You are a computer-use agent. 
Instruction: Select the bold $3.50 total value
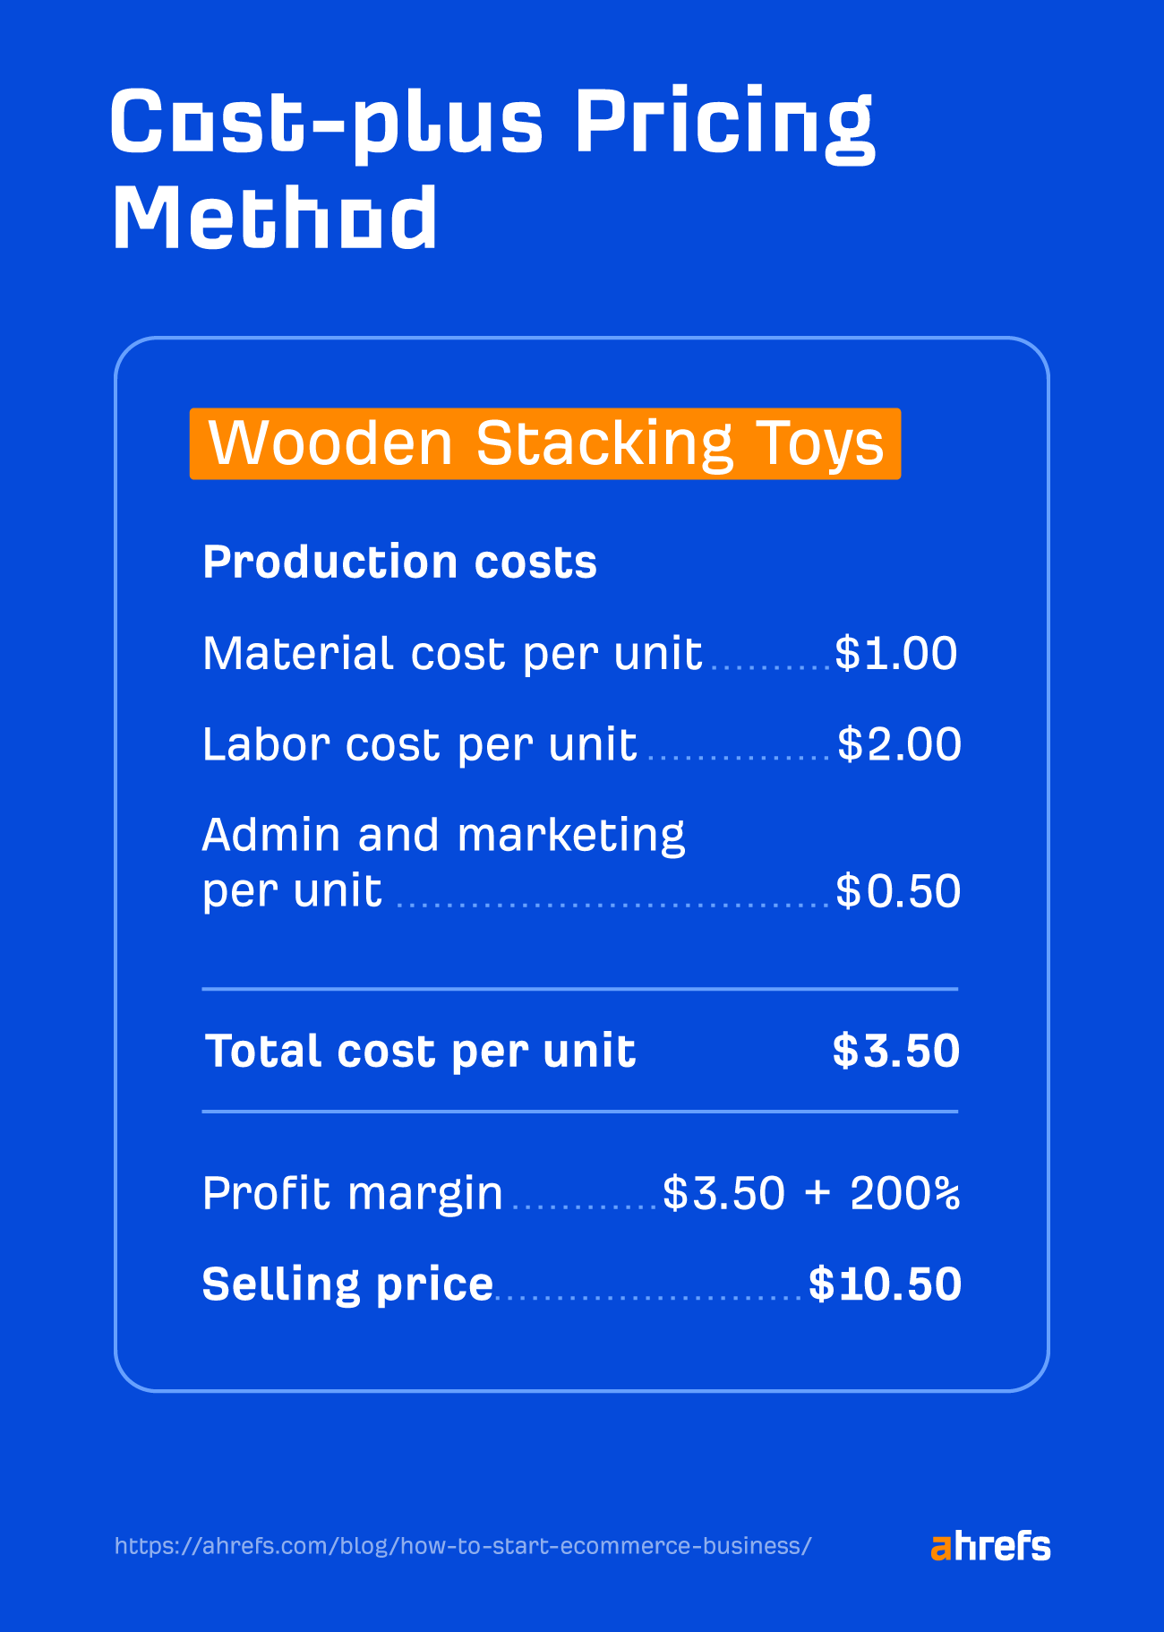tap(895, 1051)
